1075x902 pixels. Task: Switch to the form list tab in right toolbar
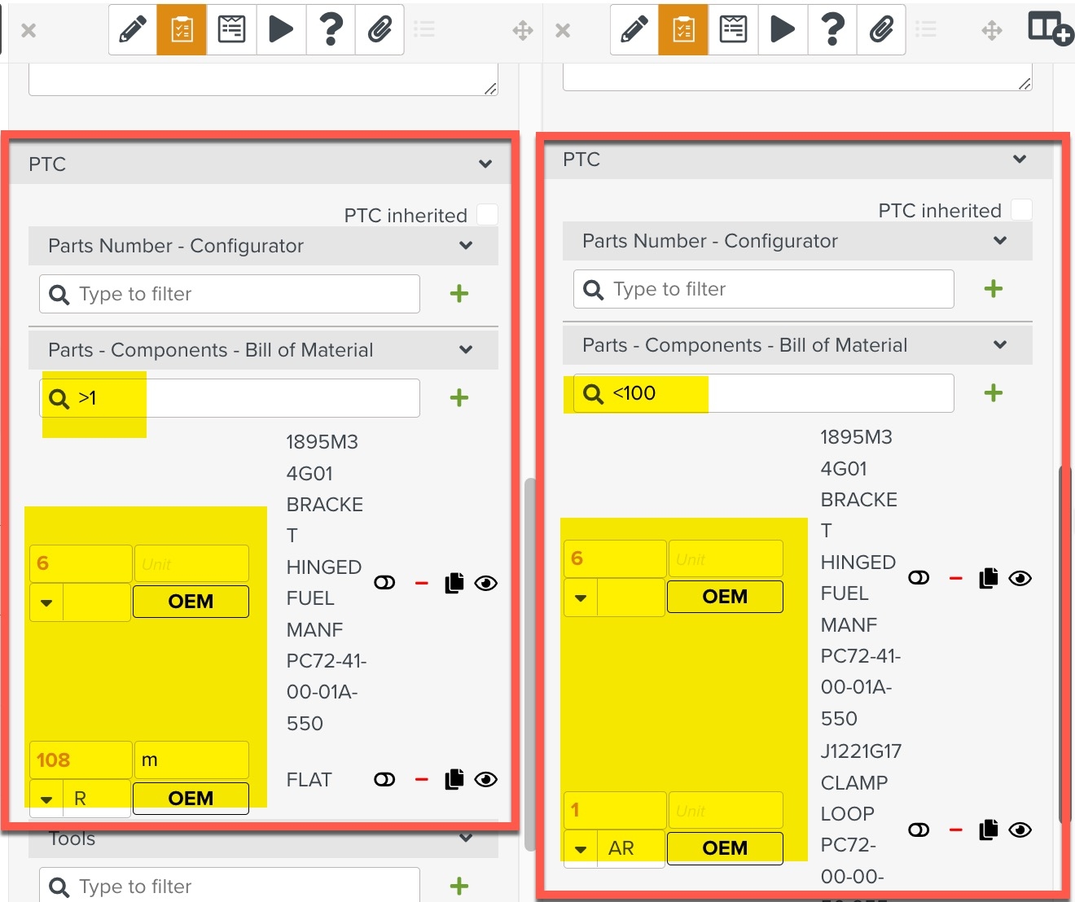point(733,30)
